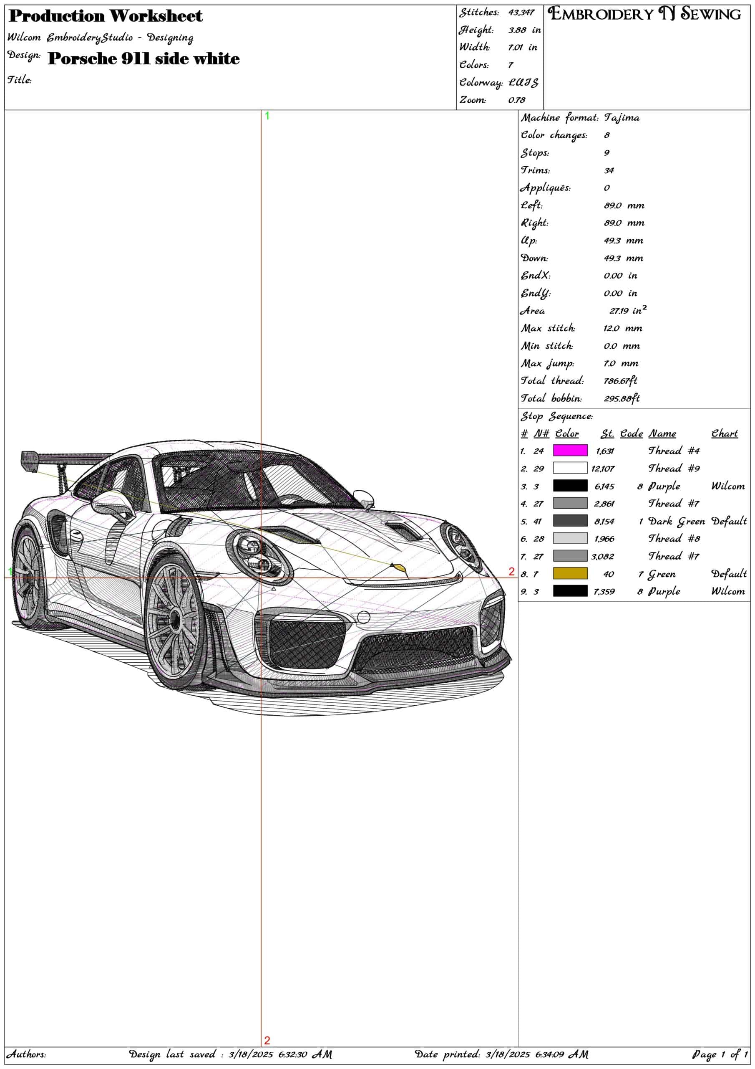Click the 'Embroidery N Sewing' company title
755x1069 pixels.
tap(644, 13)
